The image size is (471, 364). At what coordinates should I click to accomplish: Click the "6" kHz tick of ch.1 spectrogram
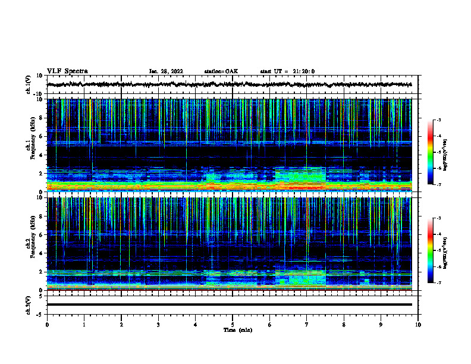click(x=41, y=137)
